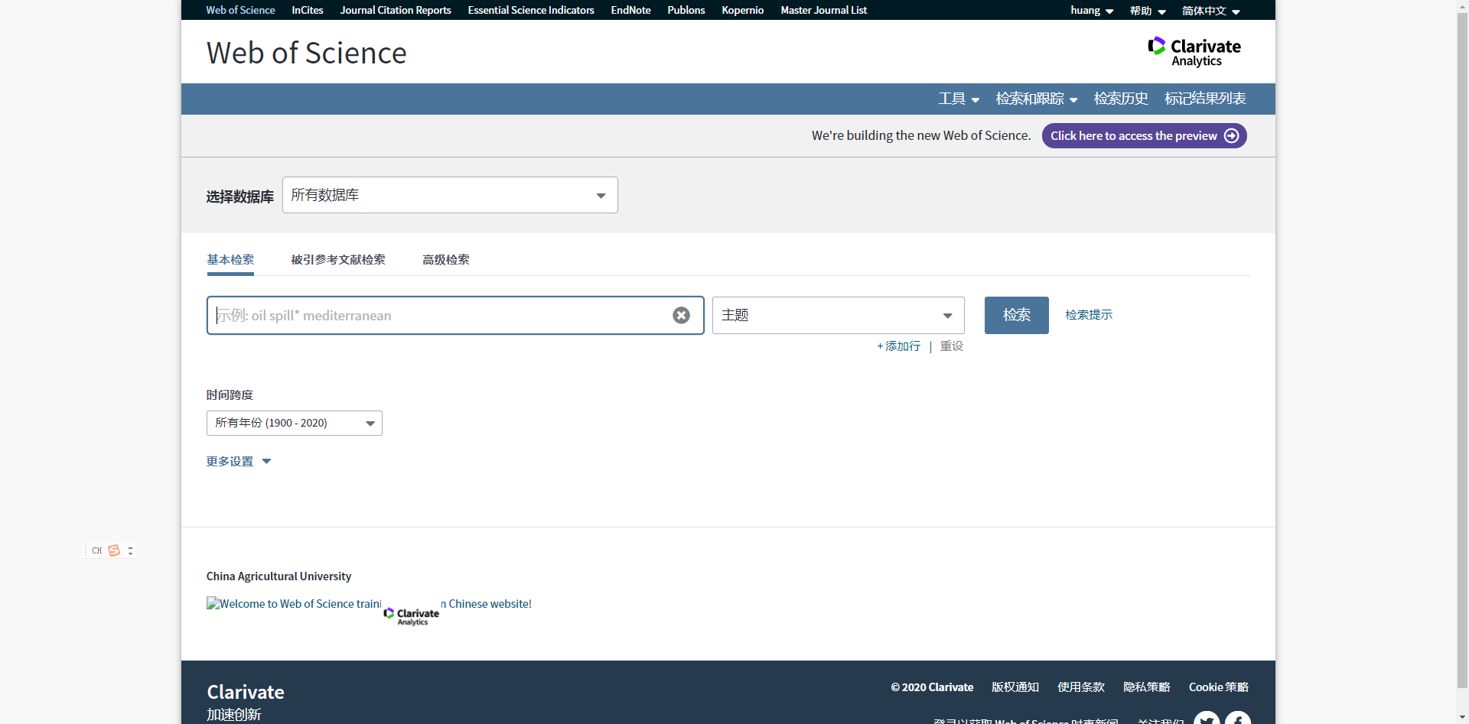Open Journal Citation Reports link

pos(396,10)
